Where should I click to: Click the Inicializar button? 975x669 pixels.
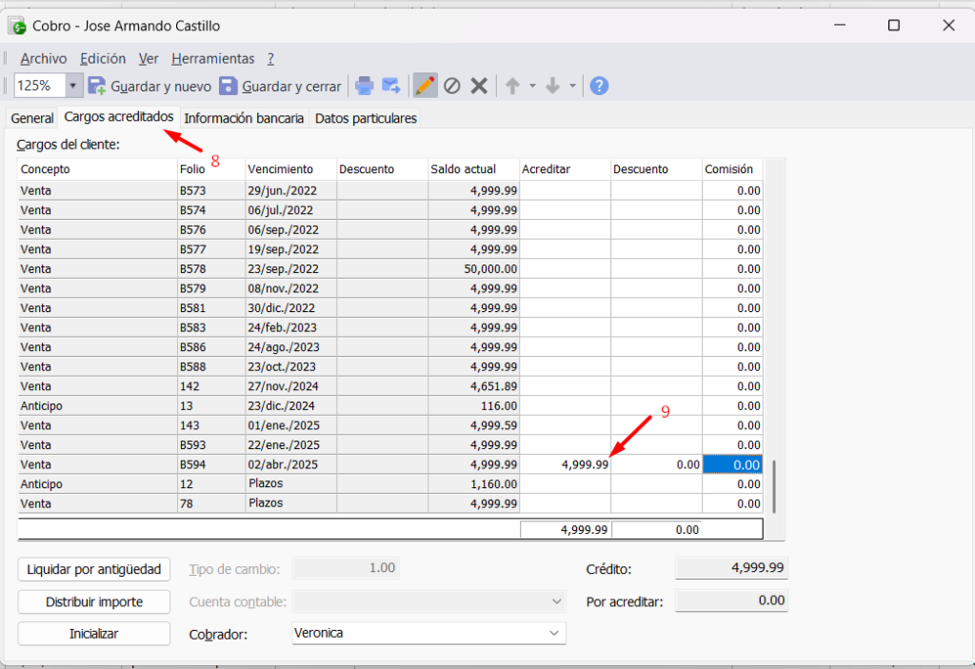(x=93, y=633)
